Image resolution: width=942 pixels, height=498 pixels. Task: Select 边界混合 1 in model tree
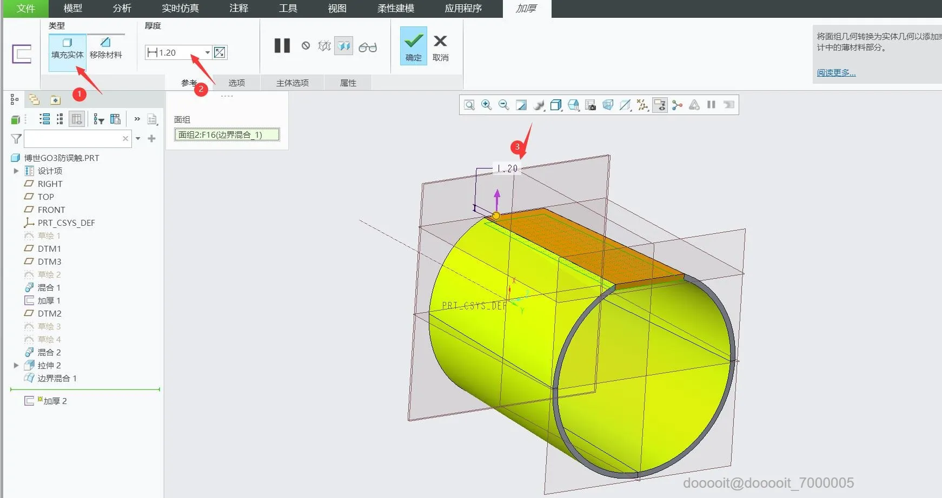(57, 378)
